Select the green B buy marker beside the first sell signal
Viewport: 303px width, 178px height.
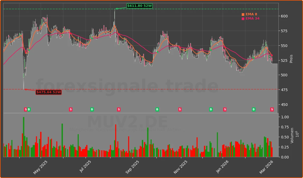(x=29, y=109)
